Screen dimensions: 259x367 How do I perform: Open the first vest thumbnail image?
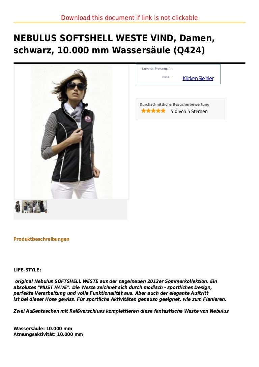(x=18, y=207)
